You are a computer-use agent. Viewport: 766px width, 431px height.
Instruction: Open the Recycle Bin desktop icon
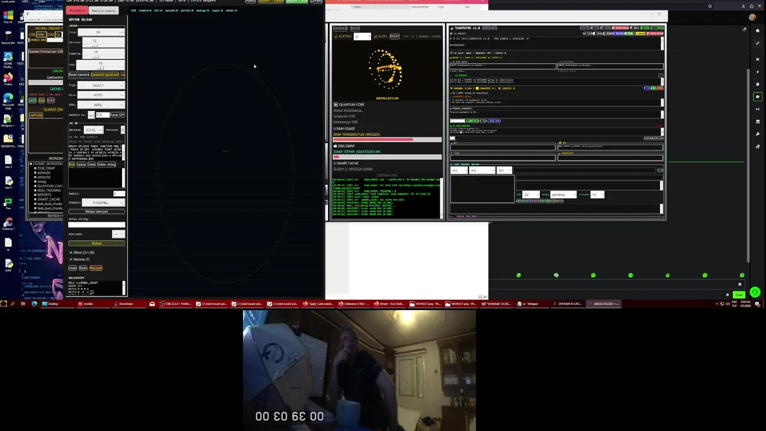[8, 37]
